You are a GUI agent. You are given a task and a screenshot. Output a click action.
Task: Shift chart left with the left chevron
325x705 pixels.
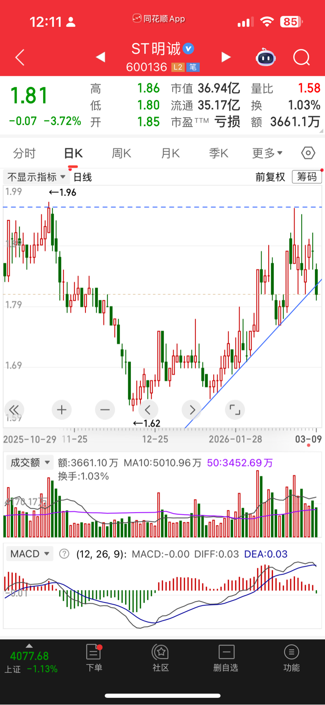coord(148,410)
